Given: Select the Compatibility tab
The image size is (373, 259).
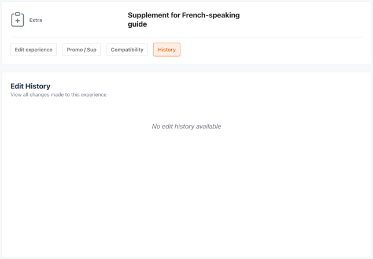Looking at the screenshot, I should [x=127, y=50].
